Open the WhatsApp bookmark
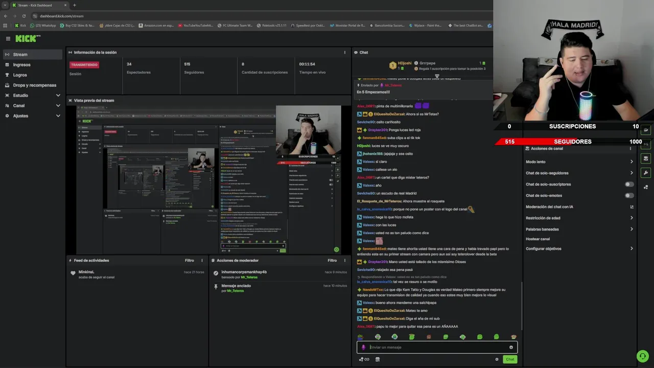 tap(43, 25)
